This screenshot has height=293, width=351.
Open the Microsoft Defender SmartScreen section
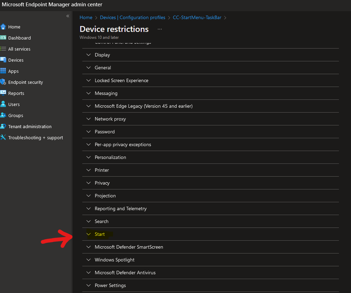[129, 247]
